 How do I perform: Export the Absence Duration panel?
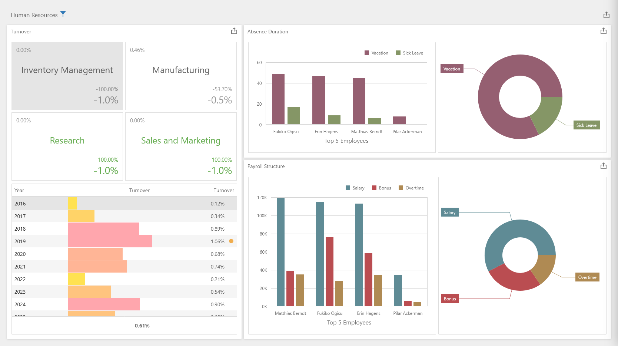pos(603,31)
